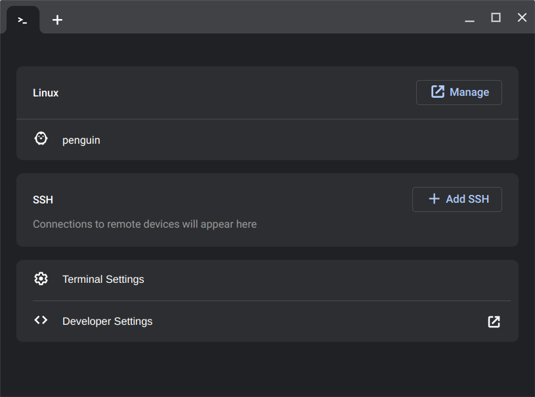Close the Terminal window
The image size is (535, 397).
522,18
